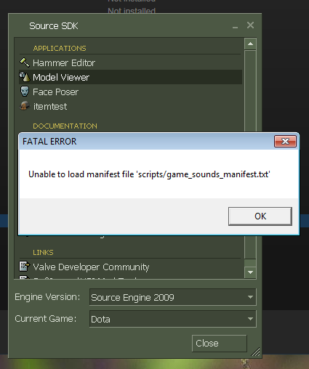The height and width of the screenshot is (369, 309).
Task: Click the Hammer Editor hammer icon
Action: click(25, 62)
